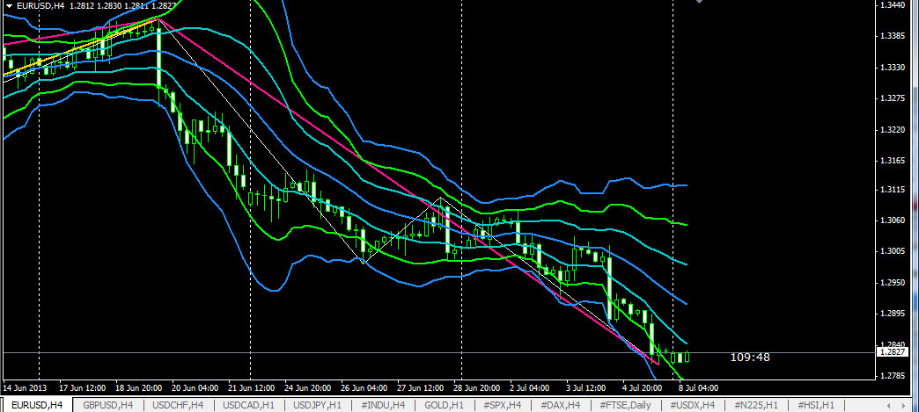This screenshot has width=919, height=412.
Task: Click the 27 Jun 12:00 time label
Action: pyautogui.click(x=420, y=388)
